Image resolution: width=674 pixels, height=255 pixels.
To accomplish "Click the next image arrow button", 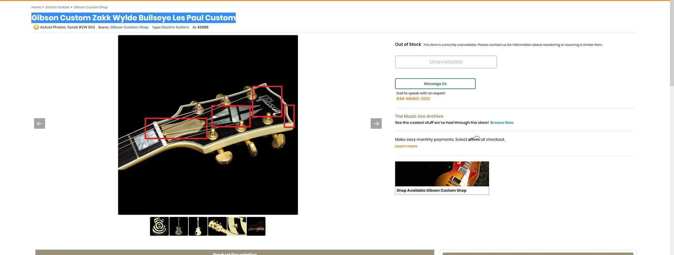I will [376, 123].
